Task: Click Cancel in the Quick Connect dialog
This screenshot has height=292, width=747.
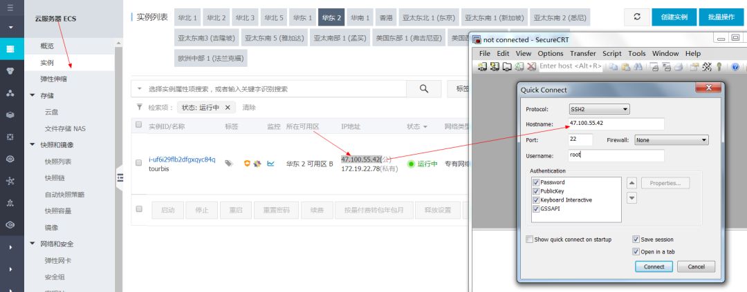Action: (x=696, y=266)
